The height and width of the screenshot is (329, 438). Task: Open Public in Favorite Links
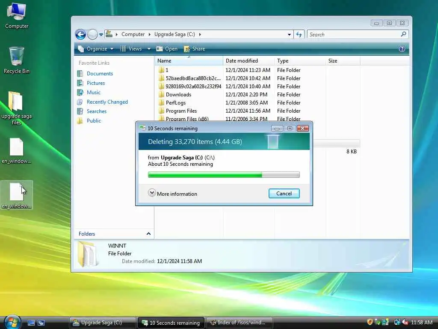coord(94,120)
